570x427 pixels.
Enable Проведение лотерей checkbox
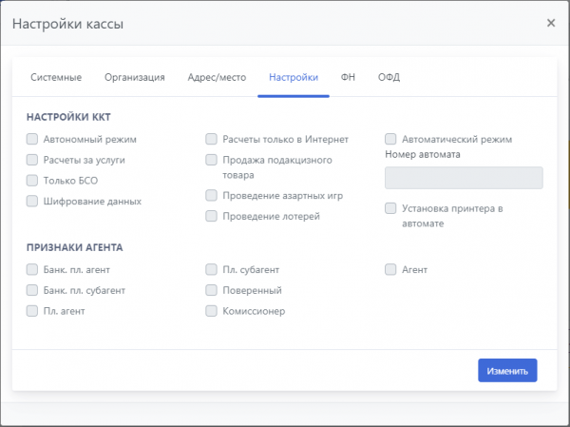pyautogui.click(x=211, y=217)
